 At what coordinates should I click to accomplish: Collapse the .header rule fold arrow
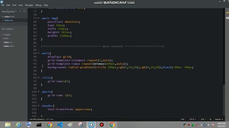(39, 106)
